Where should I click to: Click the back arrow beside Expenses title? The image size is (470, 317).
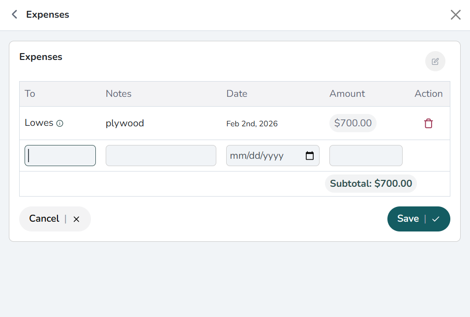pyautogui.click(x=15, y=15)
